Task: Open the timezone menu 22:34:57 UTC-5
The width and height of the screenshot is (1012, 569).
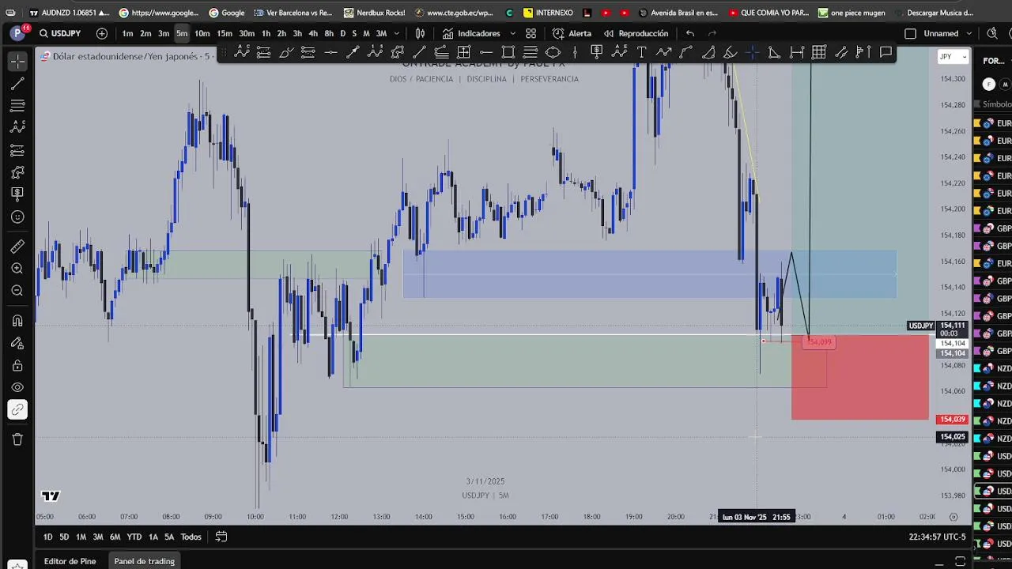Action: pos(937,537)
